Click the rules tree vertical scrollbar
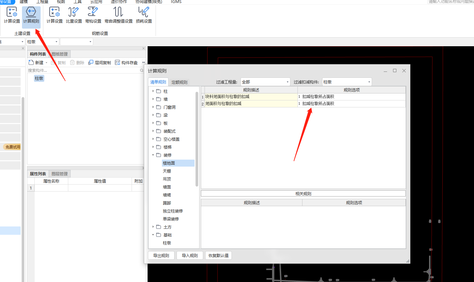 coord(197,139)
